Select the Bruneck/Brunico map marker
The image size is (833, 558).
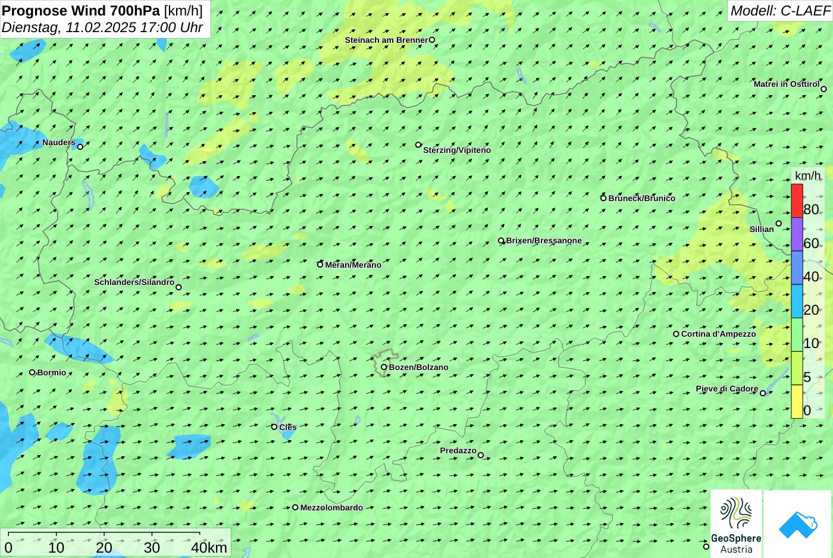[x=603, y=198]
